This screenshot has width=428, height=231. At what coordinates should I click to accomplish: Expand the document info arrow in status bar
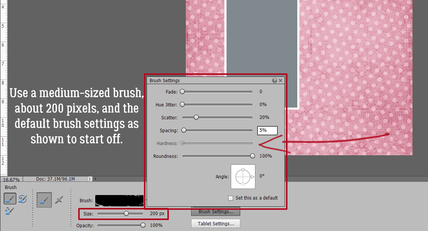tap(90, 179)
